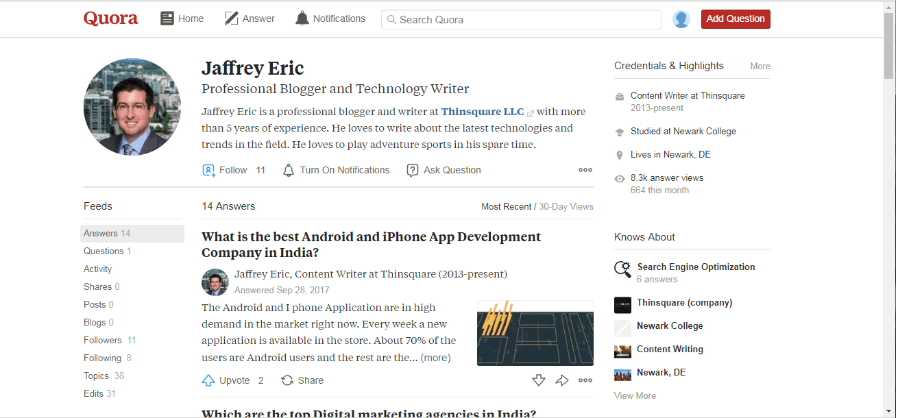The height and width of the screenshot is (418, 898).
Task: Click the scrollbar down arrow
Action: point(889,411)
